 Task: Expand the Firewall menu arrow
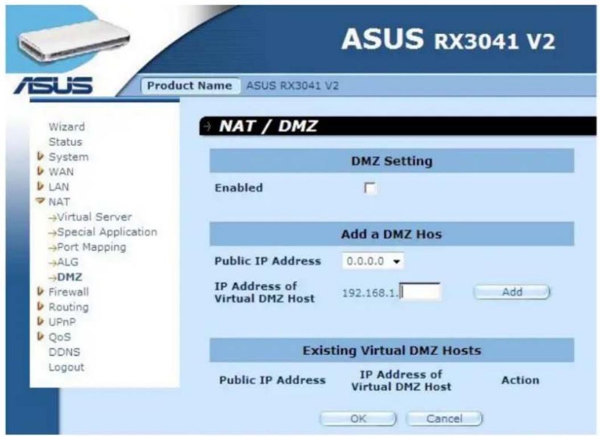click(x=40, y=292)
